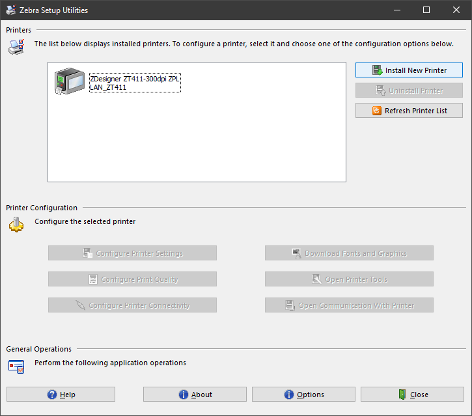Open Configure Print Quality

(x=132, y=279)
